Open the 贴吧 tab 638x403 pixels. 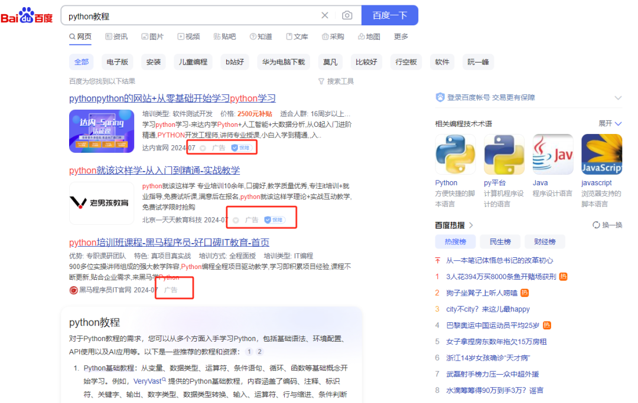click(224, 37)
